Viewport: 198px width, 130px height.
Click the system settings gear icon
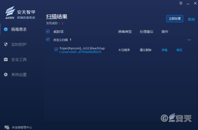[6, 75]
